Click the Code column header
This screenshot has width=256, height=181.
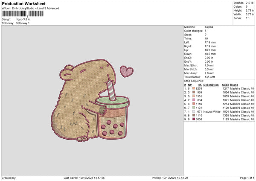226,84
